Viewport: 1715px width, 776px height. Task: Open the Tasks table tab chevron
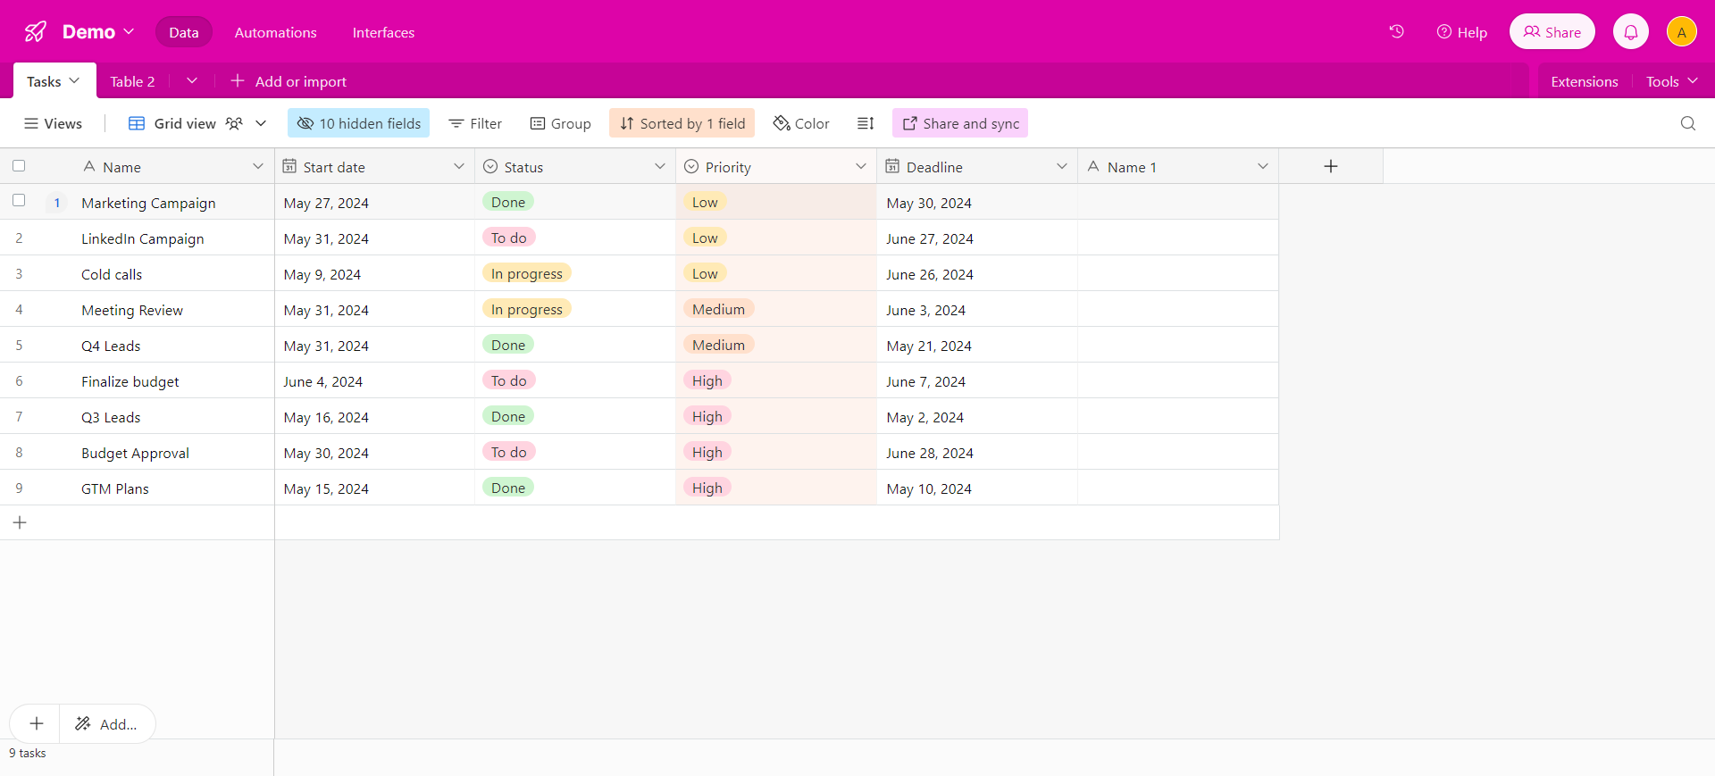click(x=75, y=80)
